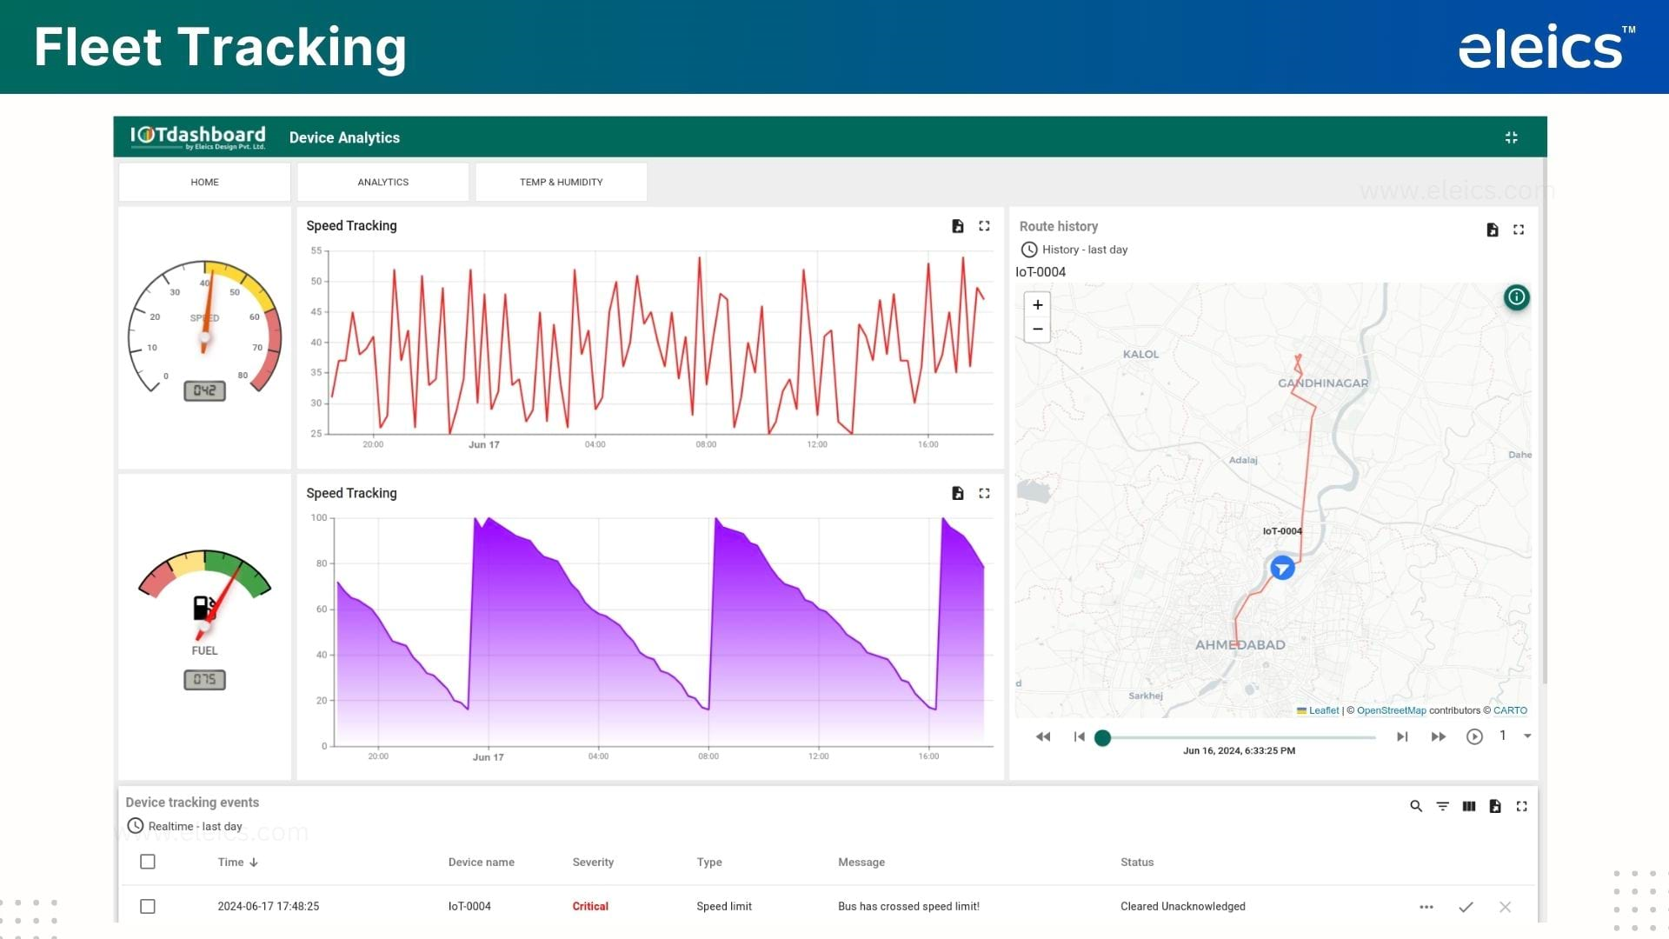Exit fullscreen mode in the dashboard header
The width and height of the screenshot is (1669, 939).
1511,137
